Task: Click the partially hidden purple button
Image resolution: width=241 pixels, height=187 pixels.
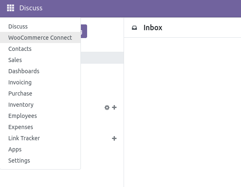Action: coord(84,31)
